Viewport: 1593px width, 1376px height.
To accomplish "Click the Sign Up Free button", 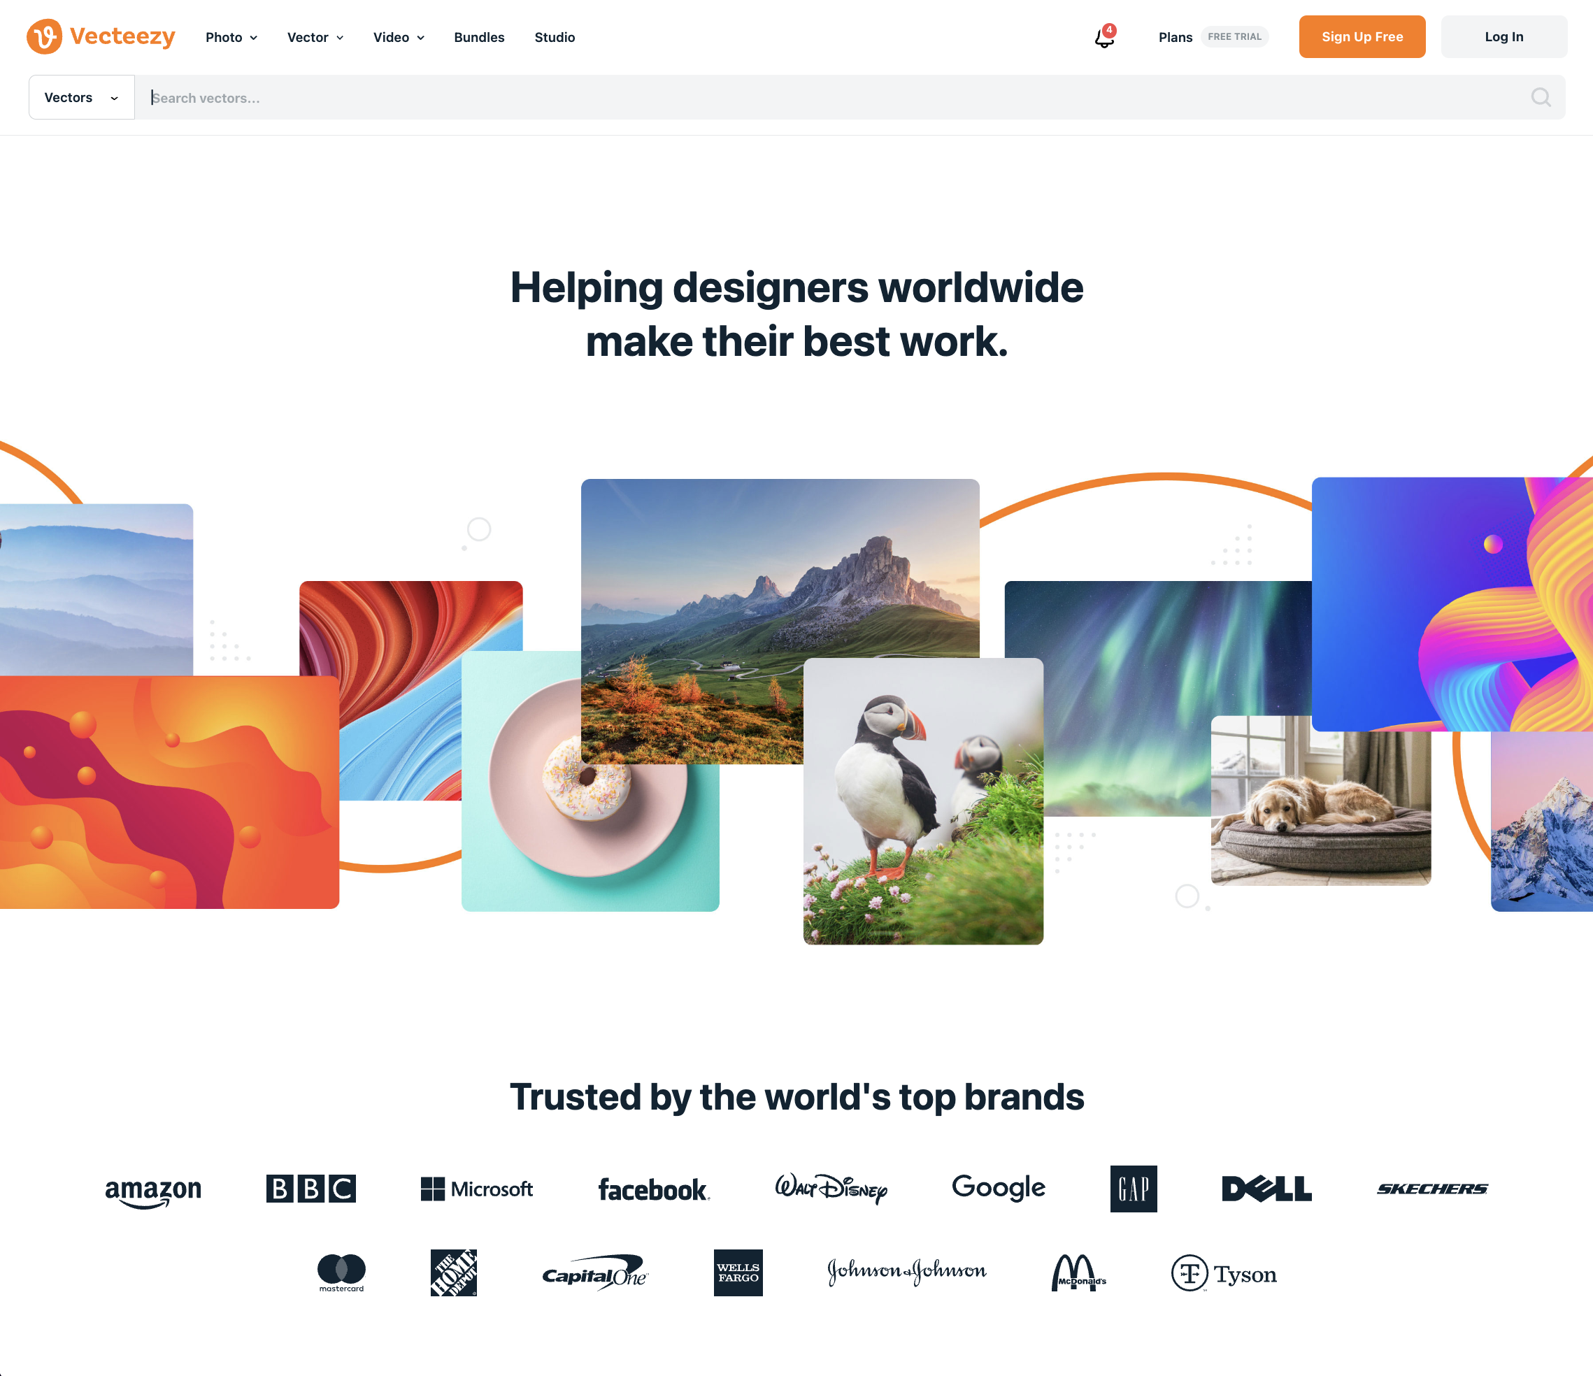I will 1362,37.
